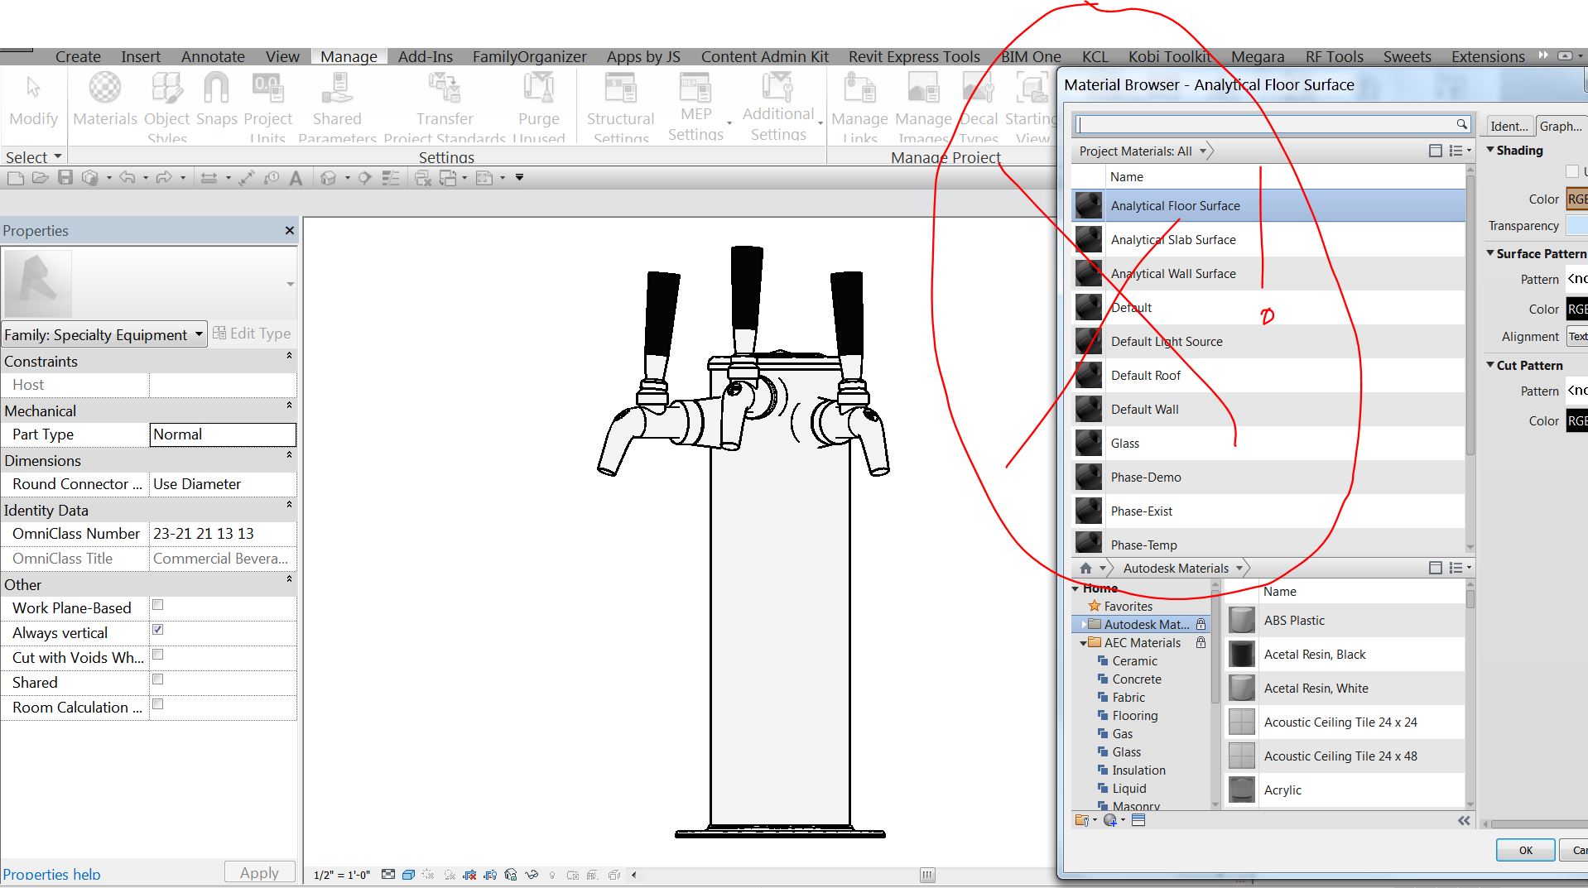Viewport: 1588px width, 888px height.
Task: Open the Annotate ribbon tab
Action: [x=212, y=56]
